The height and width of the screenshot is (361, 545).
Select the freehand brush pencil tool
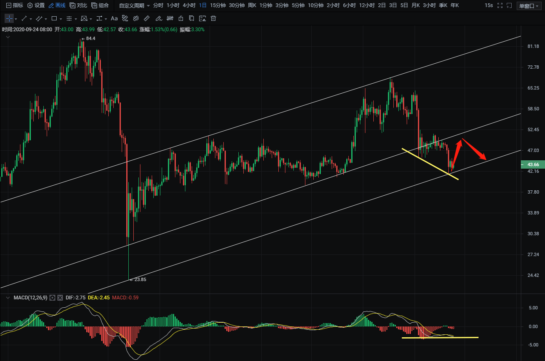coord(159,19)
